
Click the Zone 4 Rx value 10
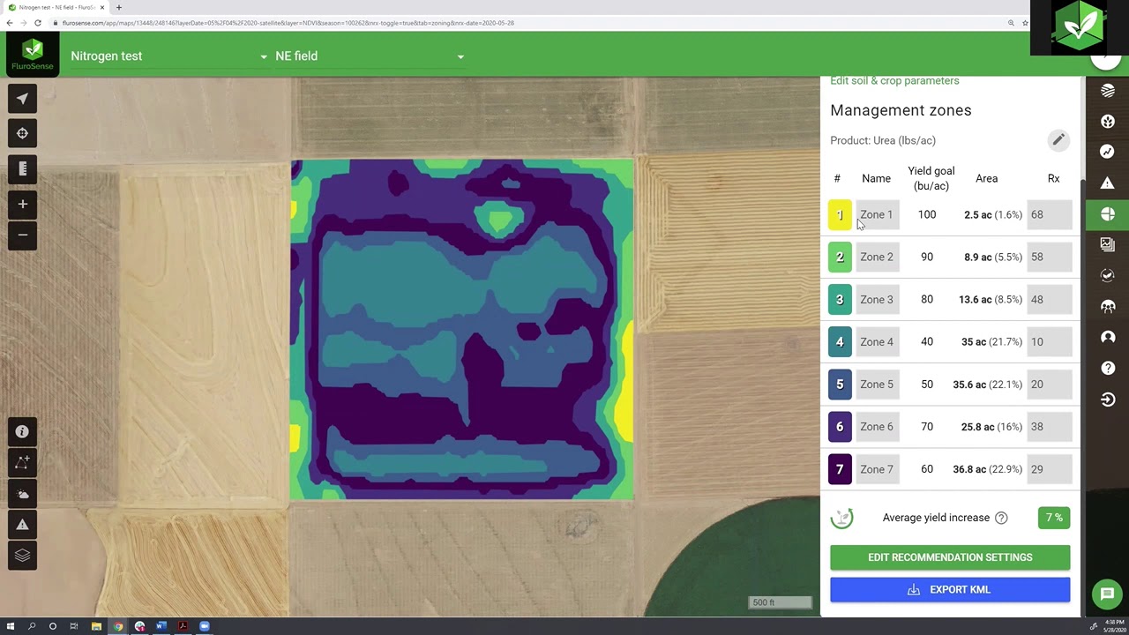coord(1050,341)
